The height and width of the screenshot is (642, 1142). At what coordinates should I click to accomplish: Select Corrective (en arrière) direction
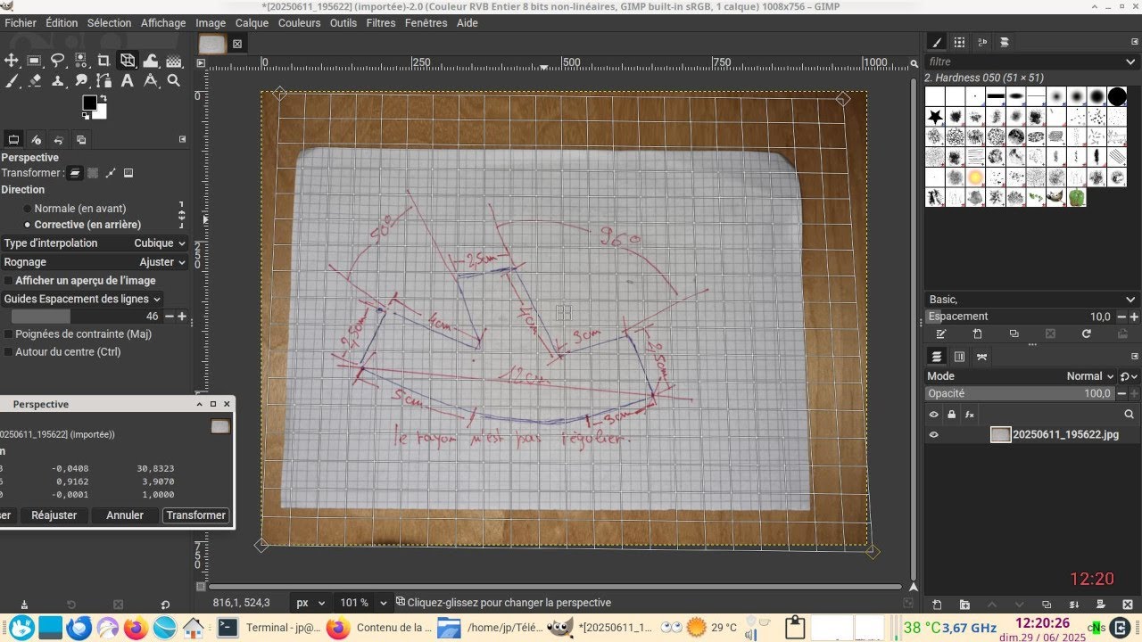click(82, 225)
